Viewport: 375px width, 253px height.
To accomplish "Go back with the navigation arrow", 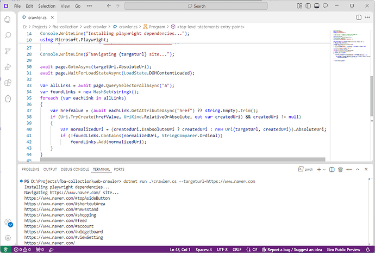I will [109, 6].
